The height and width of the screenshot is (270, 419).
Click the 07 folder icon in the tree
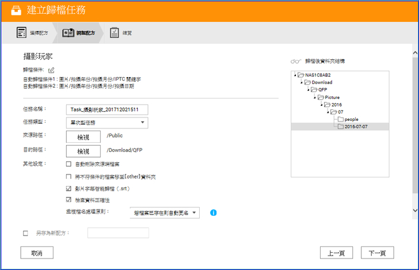click(333, 112)
